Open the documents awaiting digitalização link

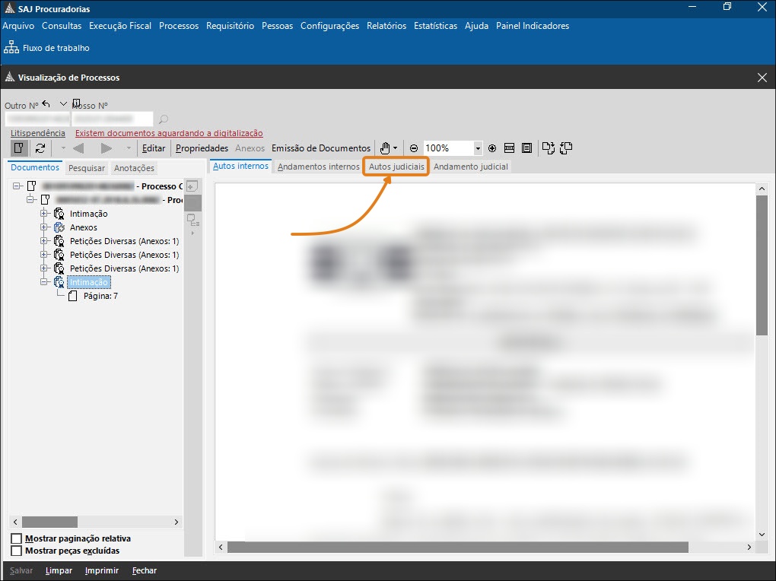pos(169,133)
